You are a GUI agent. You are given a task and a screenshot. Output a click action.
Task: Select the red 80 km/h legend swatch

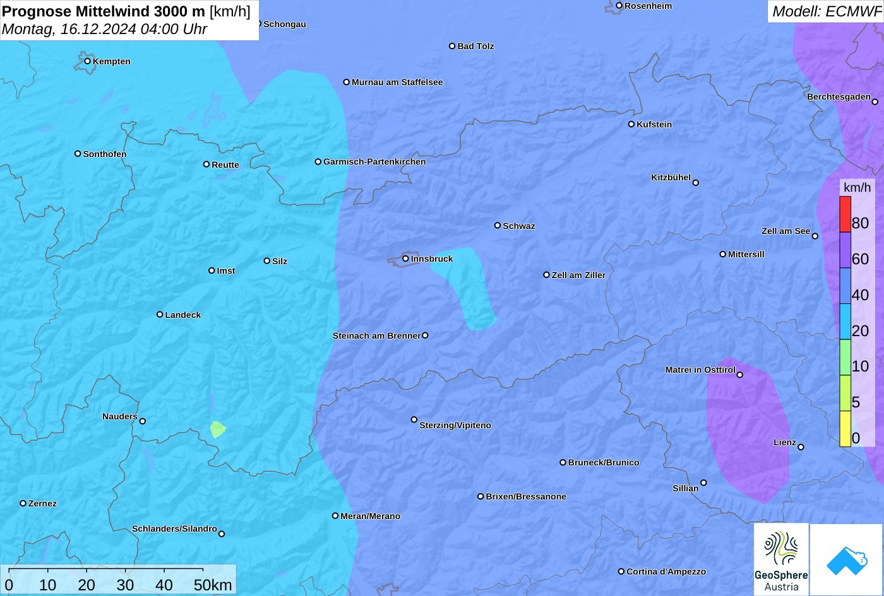[x=845, y=214]
